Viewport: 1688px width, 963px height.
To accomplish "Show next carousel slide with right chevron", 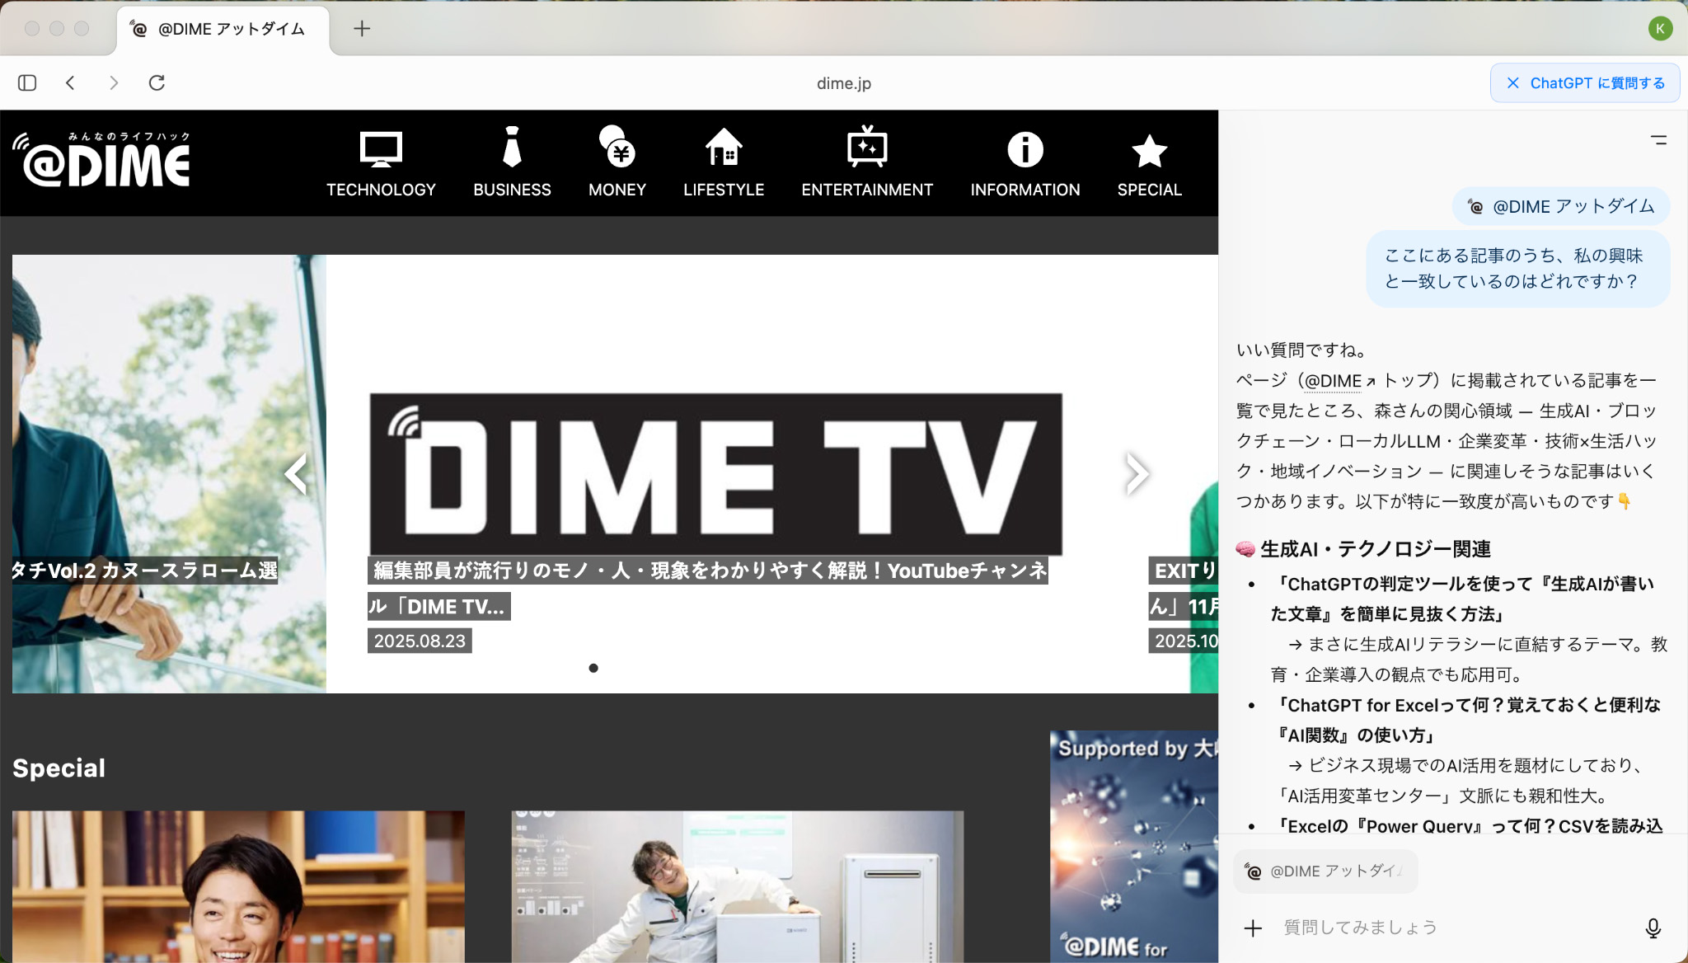I will point(1137,474).
